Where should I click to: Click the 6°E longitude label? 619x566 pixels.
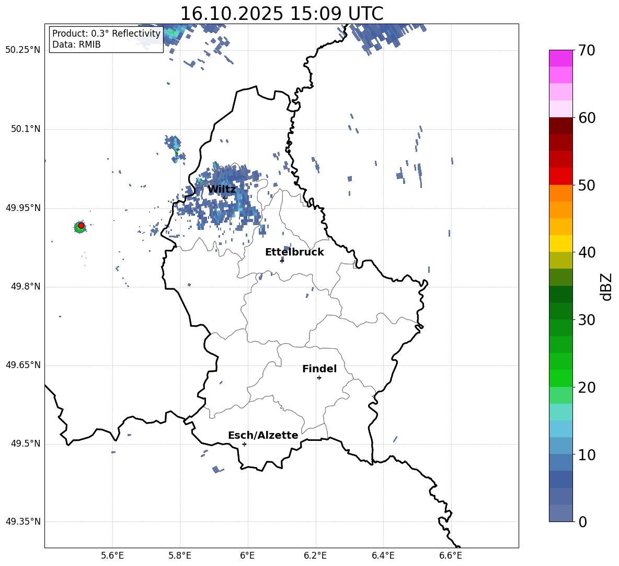point(247,556)
